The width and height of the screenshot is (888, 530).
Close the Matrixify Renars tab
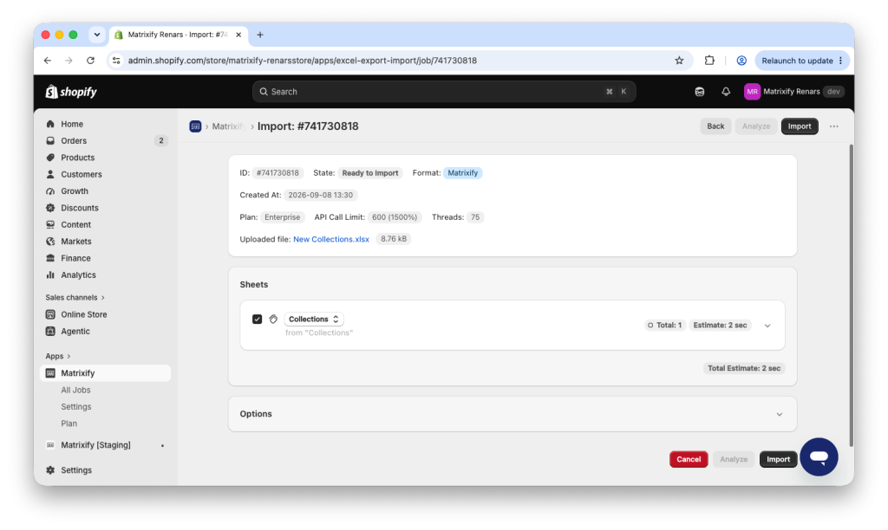(238, 35)
